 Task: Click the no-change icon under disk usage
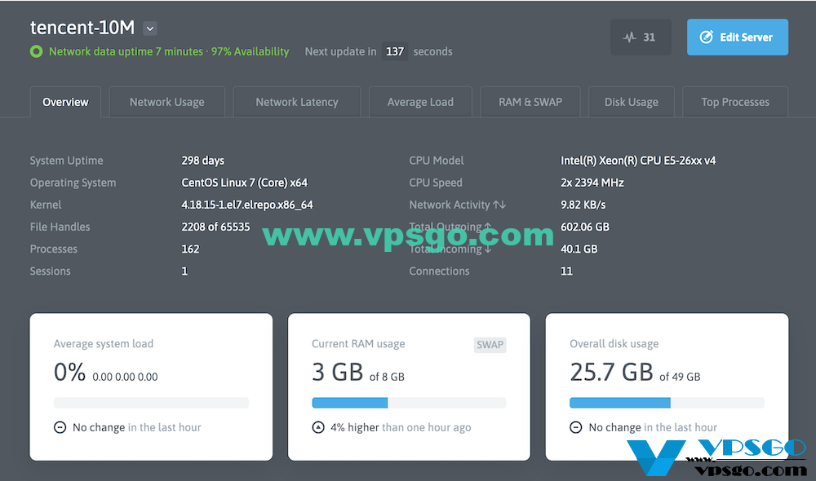[575, 427]
